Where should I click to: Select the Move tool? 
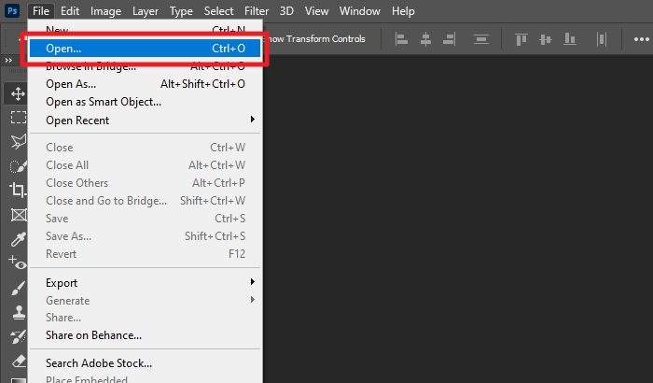tap(18, 93)
